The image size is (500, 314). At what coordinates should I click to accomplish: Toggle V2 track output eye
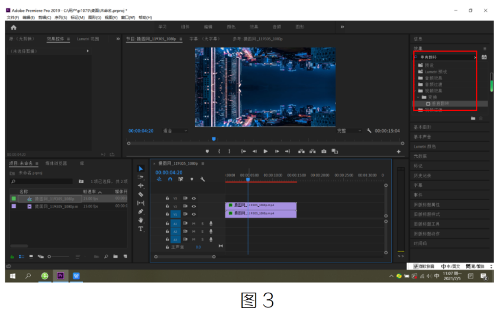pyautogui.click(x=193, y=206)
